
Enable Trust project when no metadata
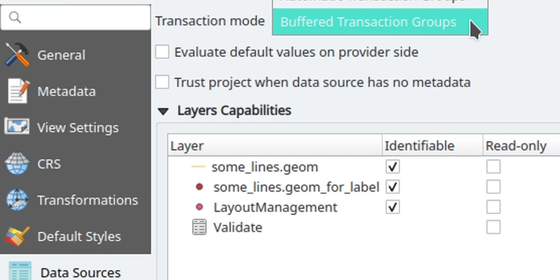pos(162,82)
